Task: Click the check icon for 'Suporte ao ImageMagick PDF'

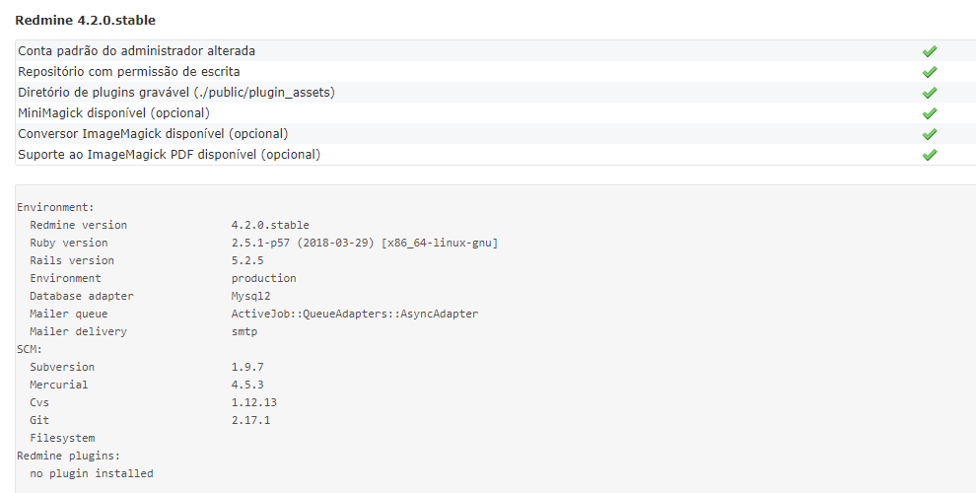Action: [930, 155]
